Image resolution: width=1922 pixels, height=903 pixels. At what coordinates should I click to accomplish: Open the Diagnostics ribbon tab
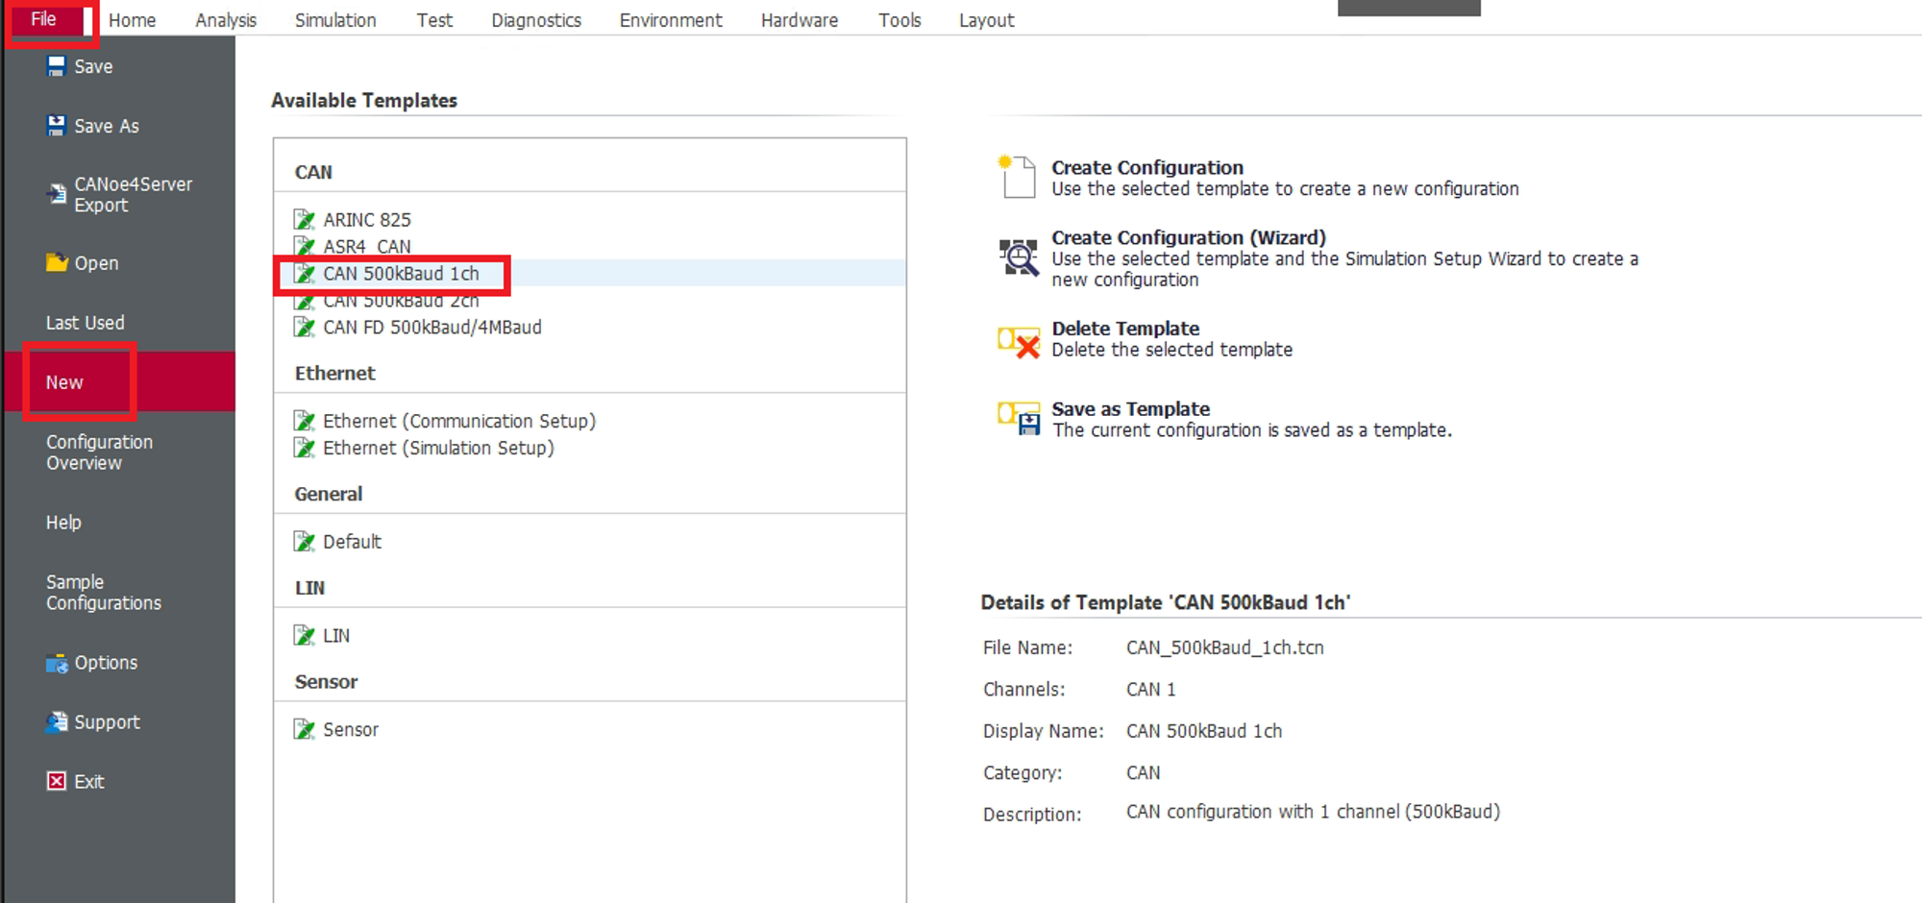(536, 20)
